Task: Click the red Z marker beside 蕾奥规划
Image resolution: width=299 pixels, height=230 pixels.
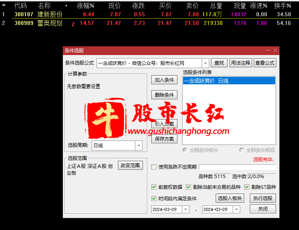Action: [73, 24]
